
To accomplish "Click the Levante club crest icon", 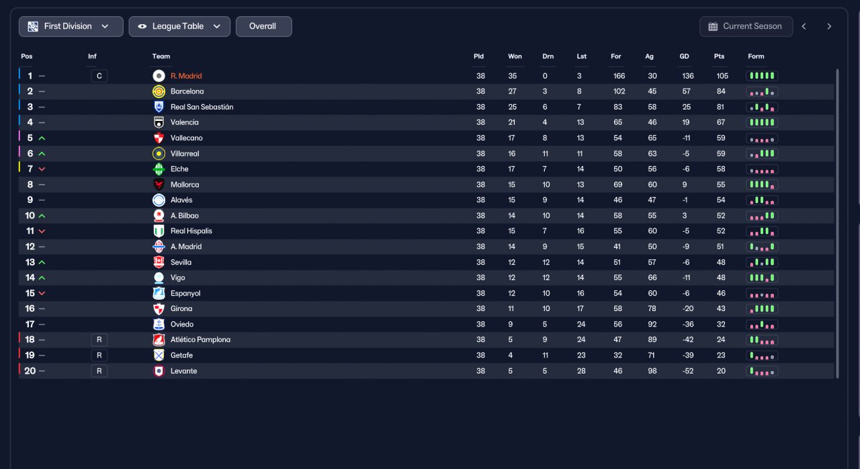I will (159, 371).
